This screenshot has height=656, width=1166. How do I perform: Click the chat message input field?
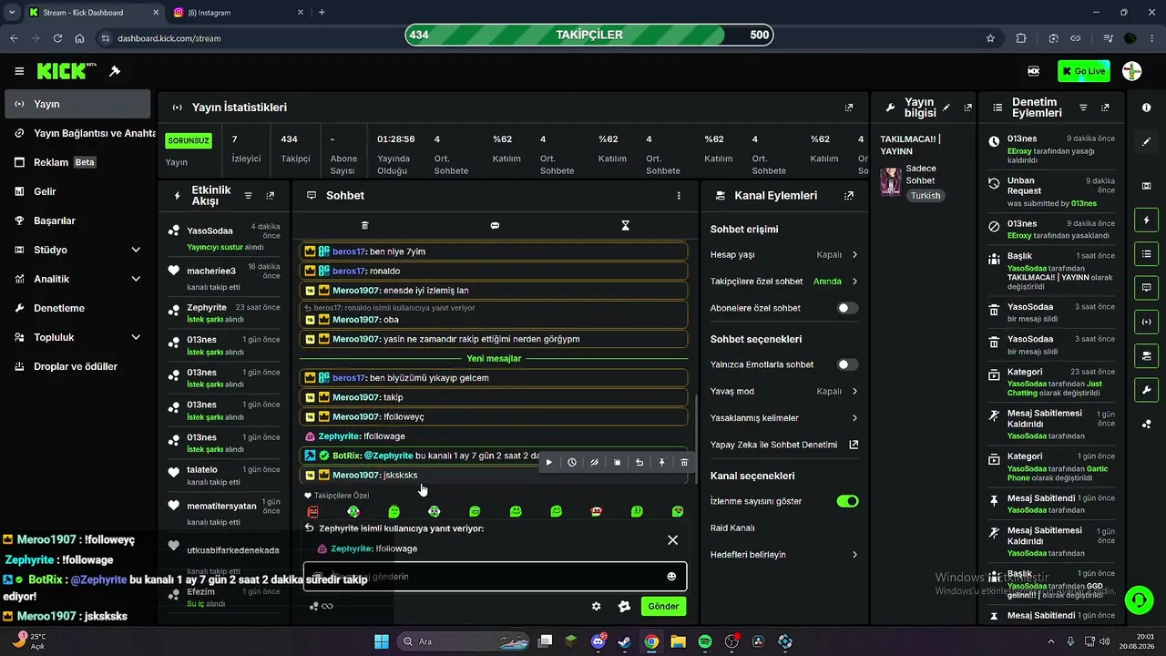pyautogui.click(x=495, y=576)
